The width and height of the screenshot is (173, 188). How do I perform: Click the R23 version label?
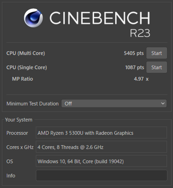[x=140, y=33]
